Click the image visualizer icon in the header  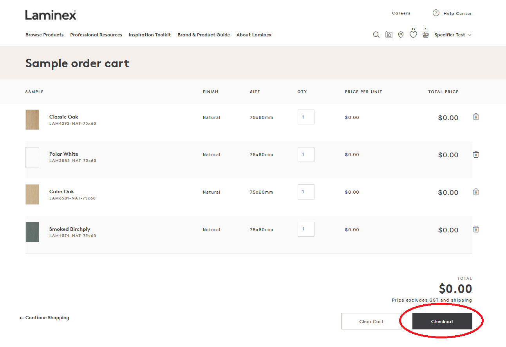click(389, 34)
